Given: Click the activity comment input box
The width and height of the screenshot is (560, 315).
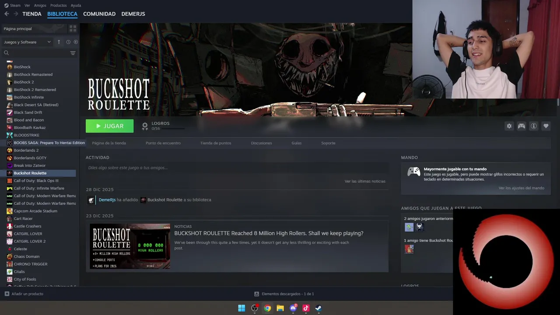Looking at the screenshot, I should point(237,168).
